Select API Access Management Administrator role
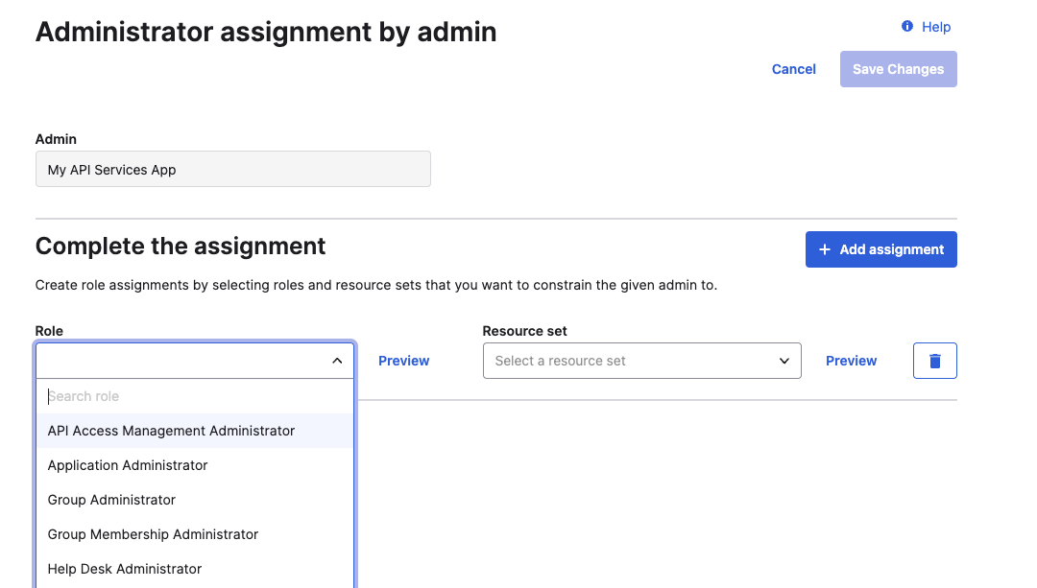 (195, 431)
